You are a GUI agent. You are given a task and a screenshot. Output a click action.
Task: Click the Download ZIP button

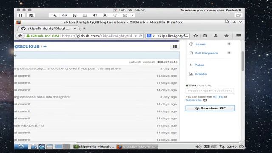(210, 108)
